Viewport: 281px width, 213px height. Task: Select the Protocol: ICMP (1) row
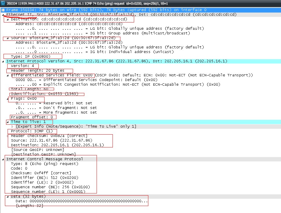coord(32,131)
